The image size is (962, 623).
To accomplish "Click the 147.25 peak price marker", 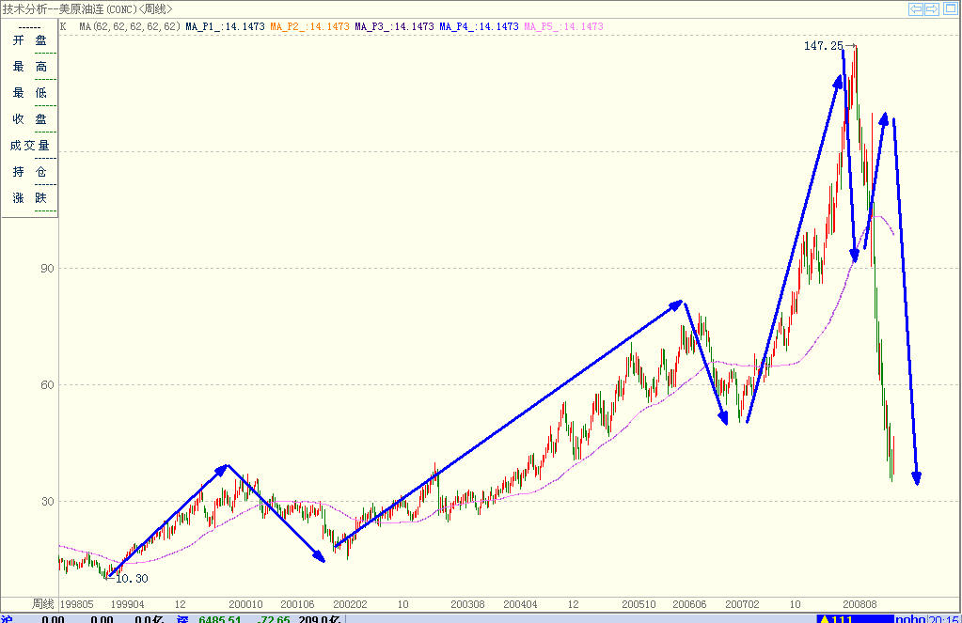I will [824, 46].
